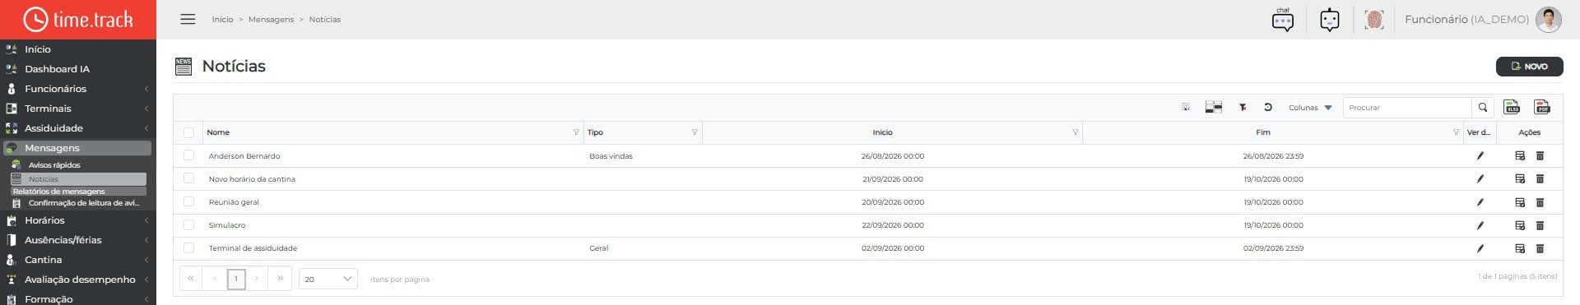Edit details of Anderson Bernardo row

(1480, 155)
